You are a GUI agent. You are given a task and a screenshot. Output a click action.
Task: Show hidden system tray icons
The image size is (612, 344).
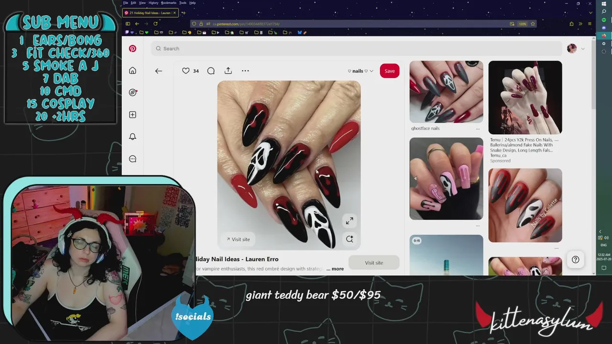(x=601, y=232)
